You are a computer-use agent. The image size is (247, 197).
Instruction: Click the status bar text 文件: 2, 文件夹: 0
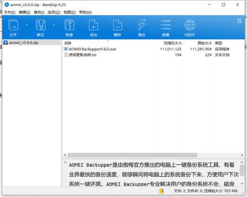pyautogui.click(x=189, y=191)
